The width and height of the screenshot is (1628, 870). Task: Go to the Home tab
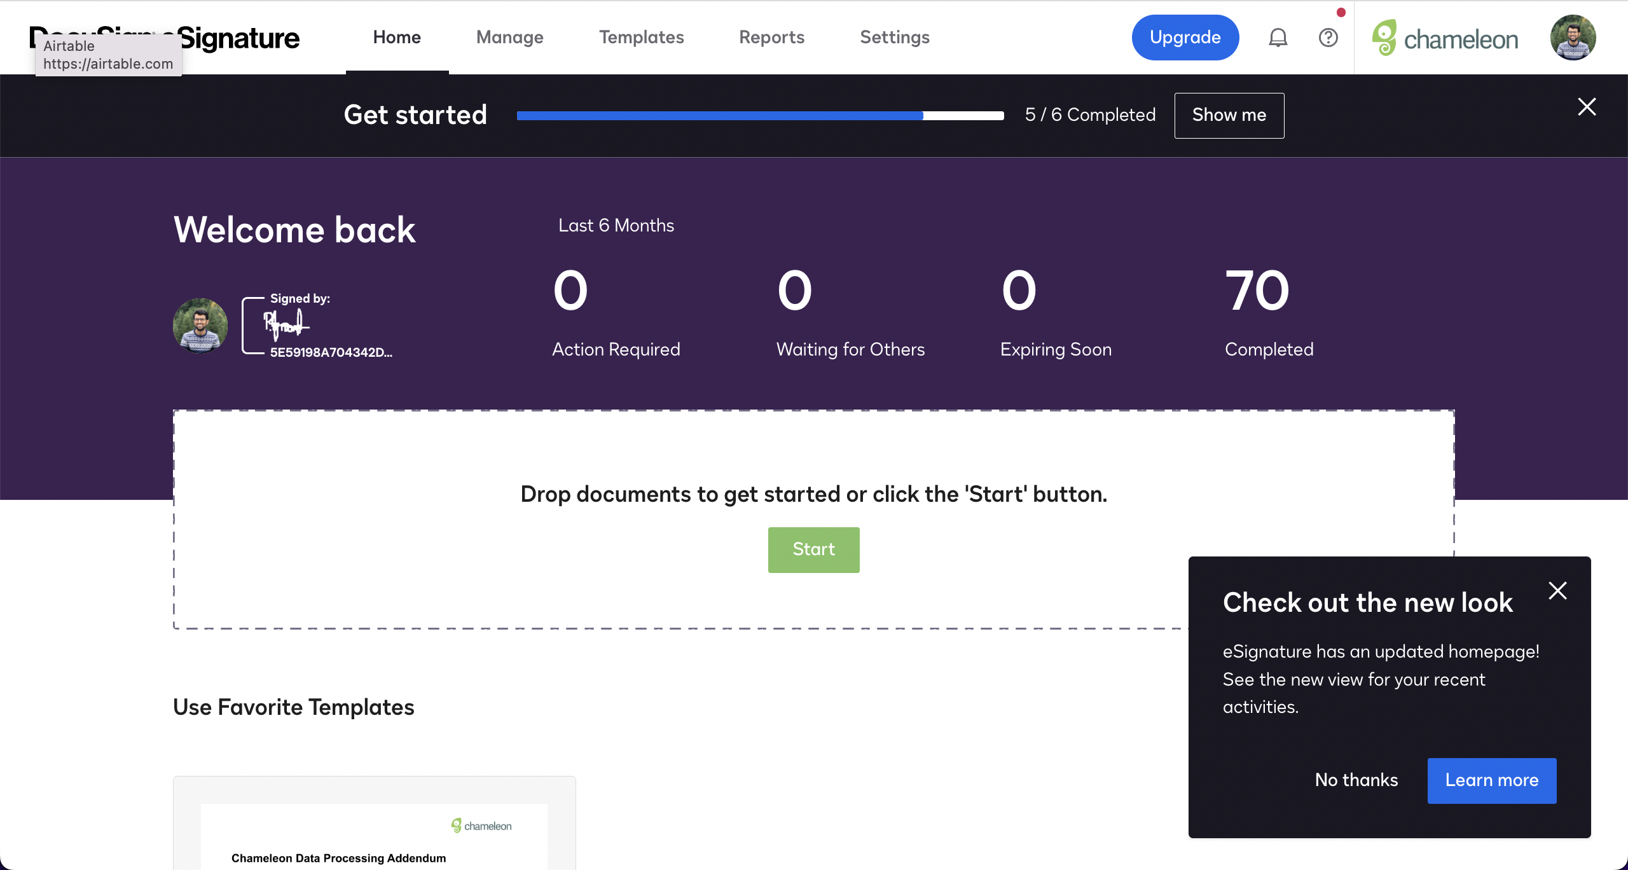[x=397, y=38]
